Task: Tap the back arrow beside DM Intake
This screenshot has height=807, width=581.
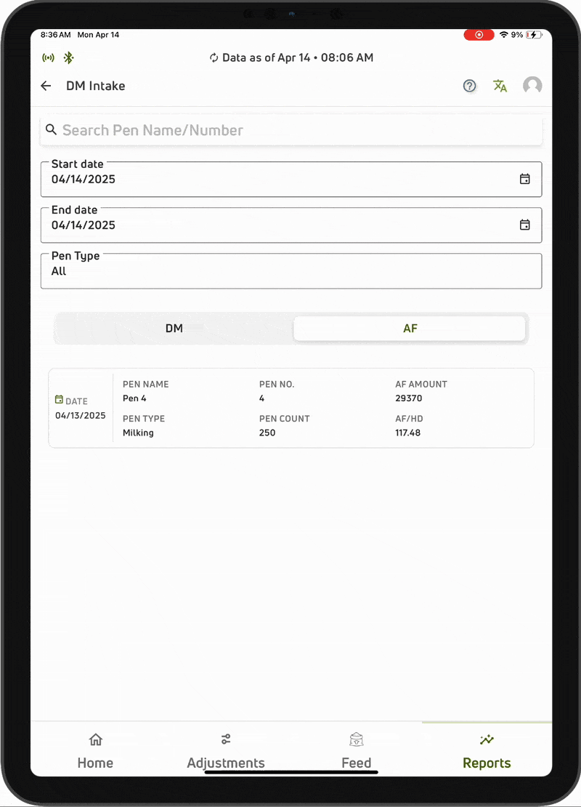Action: pos(46,86)
